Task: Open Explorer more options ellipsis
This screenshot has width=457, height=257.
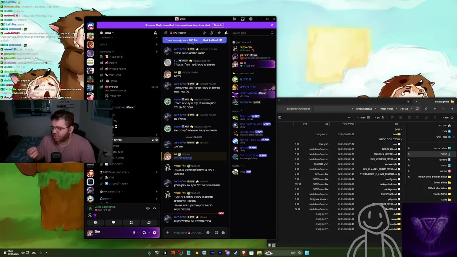Action: 350,117
